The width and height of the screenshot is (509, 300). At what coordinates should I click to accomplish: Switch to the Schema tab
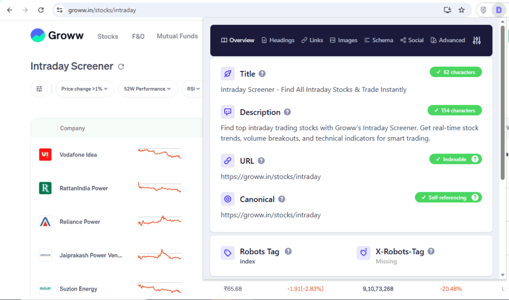click(378, 40)
